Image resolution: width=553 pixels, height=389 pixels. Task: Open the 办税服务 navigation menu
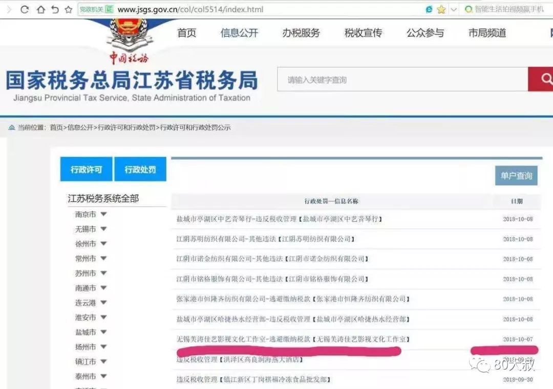pos(301,33)
